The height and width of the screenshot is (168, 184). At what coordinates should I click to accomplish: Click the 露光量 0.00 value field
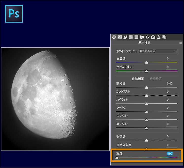[172, 83]
